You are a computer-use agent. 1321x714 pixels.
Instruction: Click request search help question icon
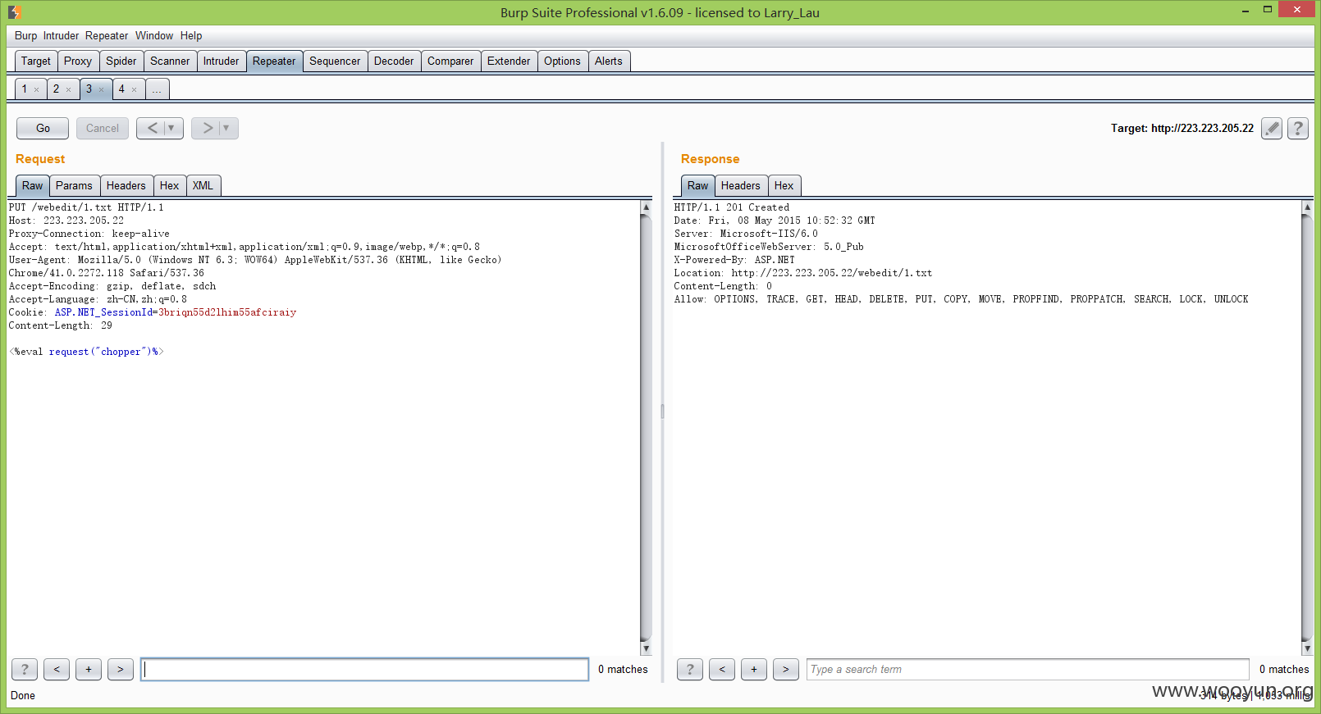pos(25,670)
